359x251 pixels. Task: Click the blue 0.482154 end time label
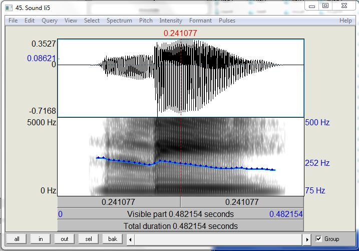[286, 214]
